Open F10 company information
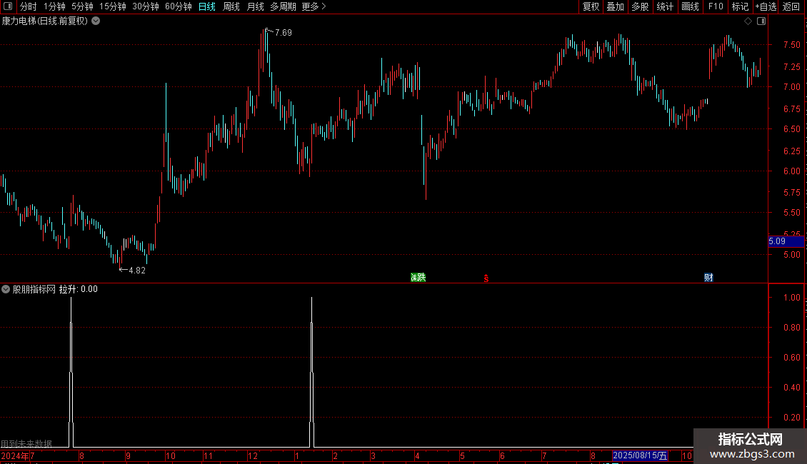The image size is (807, 464). tap(716, 6)
